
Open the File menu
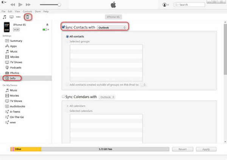click(3, 11)
